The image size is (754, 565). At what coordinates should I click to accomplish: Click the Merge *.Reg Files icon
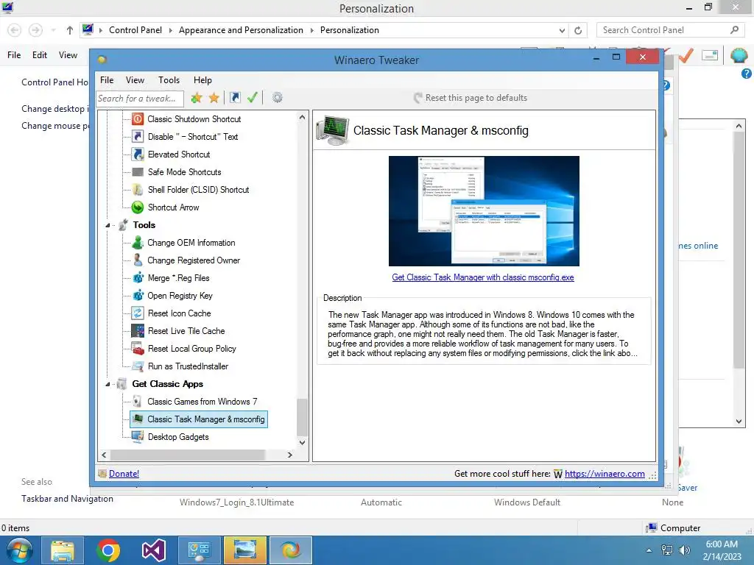(138, 277)
